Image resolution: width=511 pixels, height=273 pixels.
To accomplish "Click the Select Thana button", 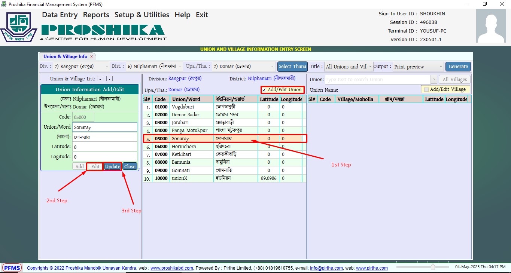I will [x=292, y=67].
